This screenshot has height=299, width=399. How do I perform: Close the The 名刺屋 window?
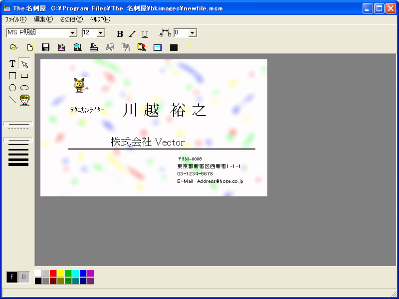tap(391, 8)
